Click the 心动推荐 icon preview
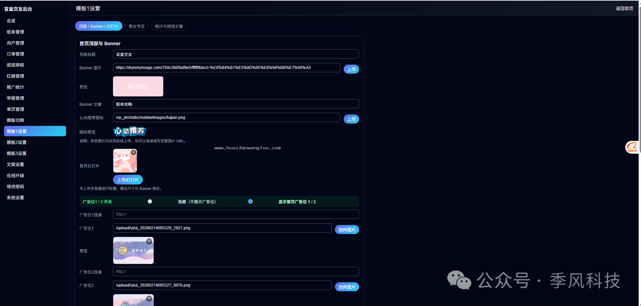 pos(129,131)
